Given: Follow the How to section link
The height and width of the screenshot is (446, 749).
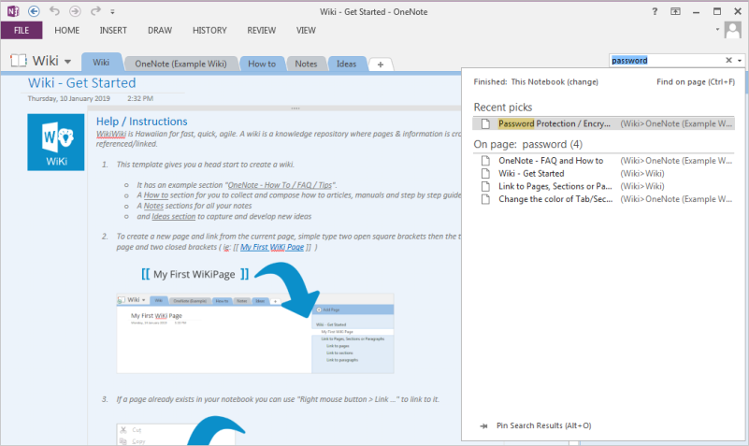Looking at the screenshot, I should pos(156,194).
